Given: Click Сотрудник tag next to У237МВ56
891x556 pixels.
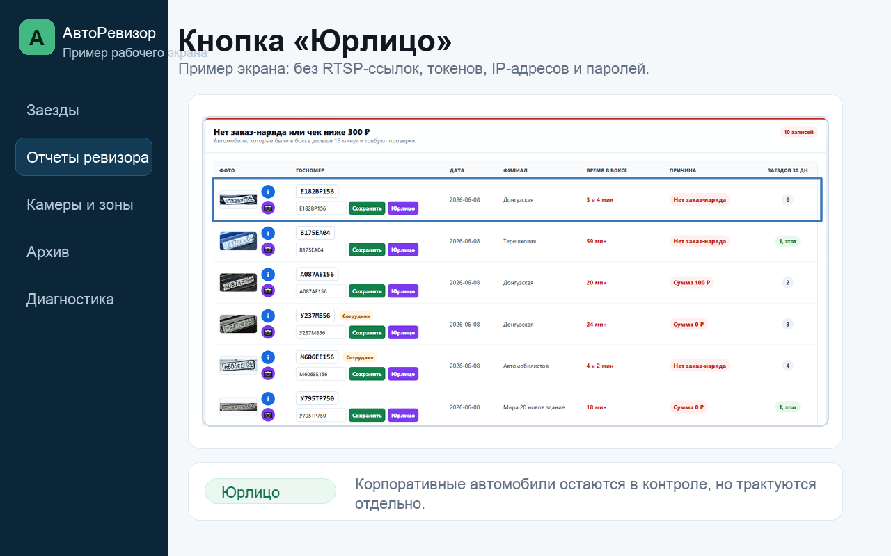Looking at the screenshot, I should click(x=357, y=316).
